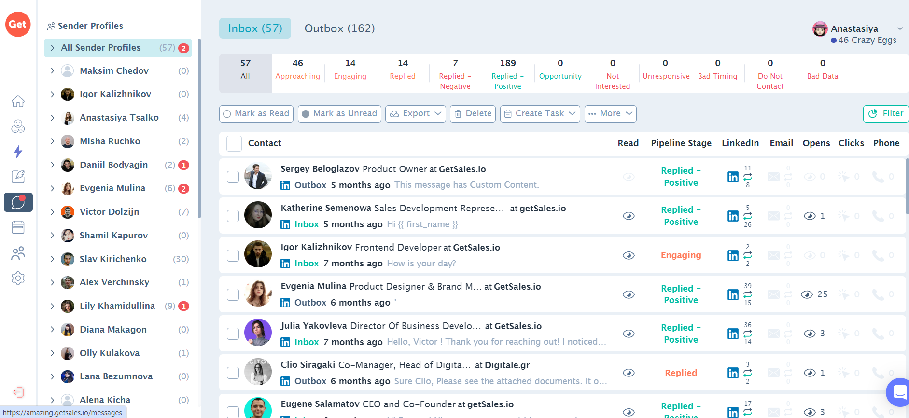Open the settings gear icon in sidebar

tap(18, 278)
